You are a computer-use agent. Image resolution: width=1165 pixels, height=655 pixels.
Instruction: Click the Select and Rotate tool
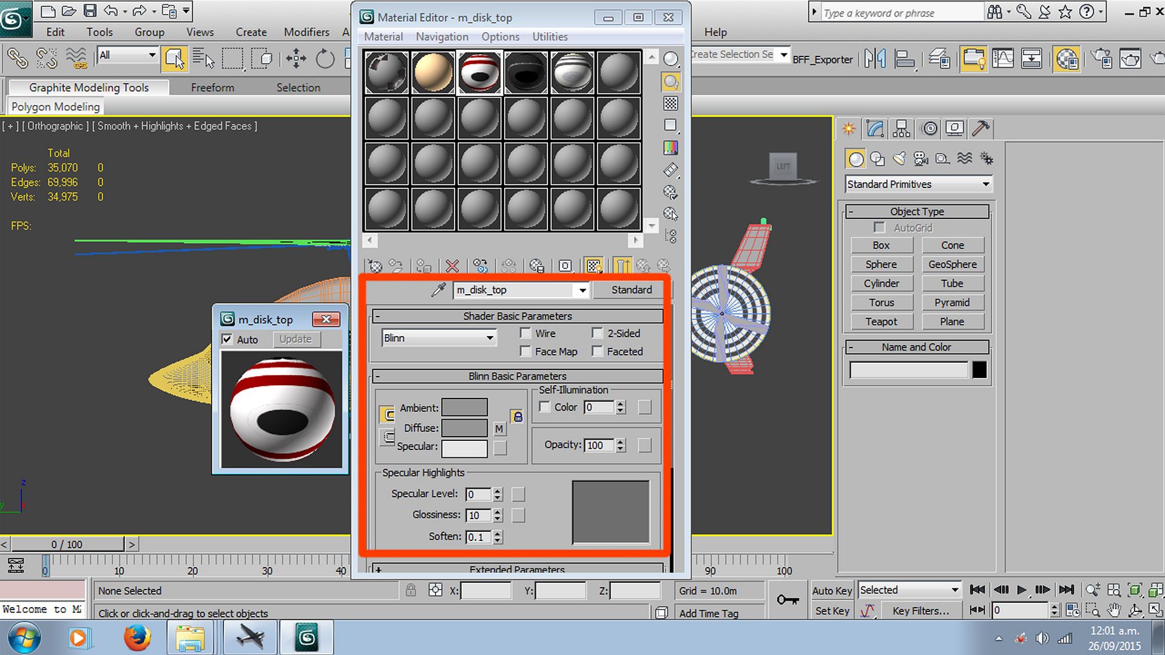[x=325, y=59]
